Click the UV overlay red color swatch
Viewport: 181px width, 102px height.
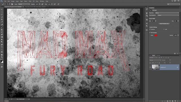point(156,35)
